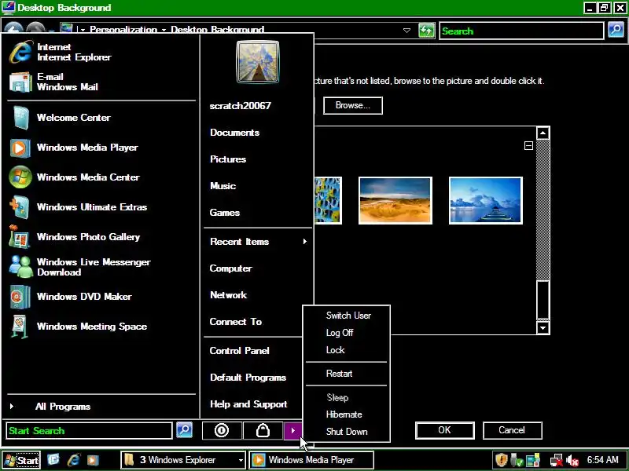Open Help and Support
629x471 pixels.
[x=248, y=404]
